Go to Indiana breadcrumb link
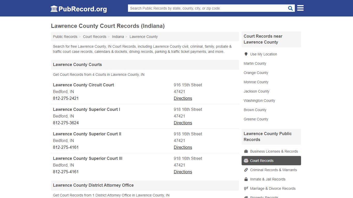The width and height of the screenshot is (353, 198). (x=118, y=37)
